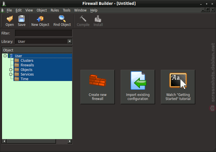
Task: Select the "Time" tree row label
Action: tap(24, 79)
